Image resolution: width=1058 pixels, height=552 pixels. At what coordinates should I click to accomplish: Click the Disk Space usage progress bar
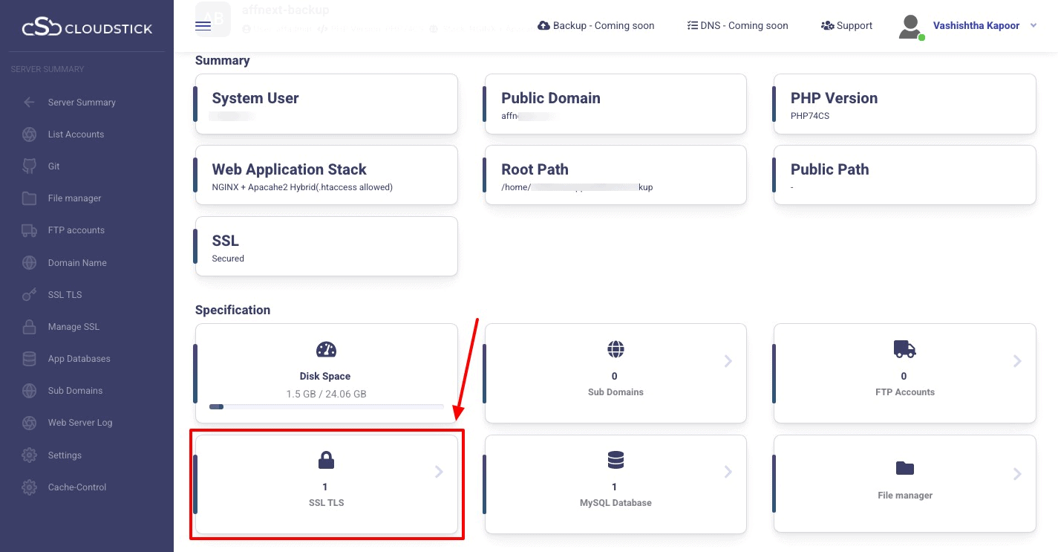[x=326, y=407]
